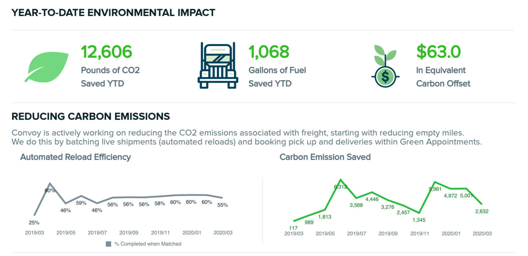Screen dimensions: 528x256
Task: Click the 55% final reload efficiency point
Action: coord(222,205)
